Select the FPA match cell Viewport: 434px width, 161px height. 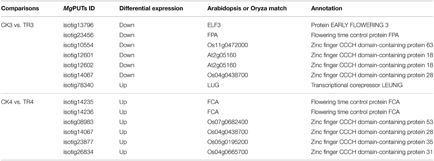click(x=213, y=35)
